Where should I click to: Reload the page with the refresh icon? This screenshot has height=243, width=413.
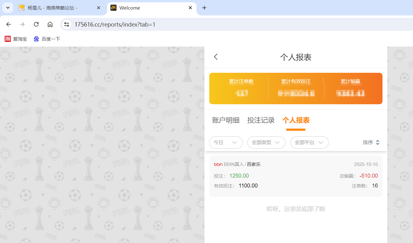[36, 24]
